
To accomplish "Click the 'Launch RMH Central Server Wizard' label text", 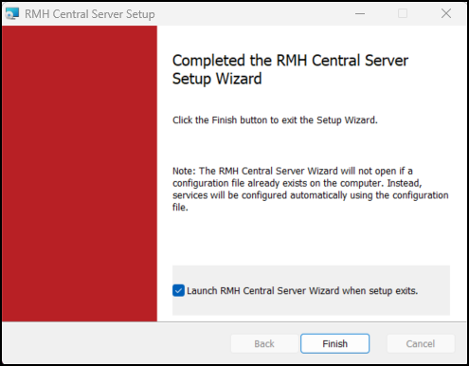I will tap(302, 291).
